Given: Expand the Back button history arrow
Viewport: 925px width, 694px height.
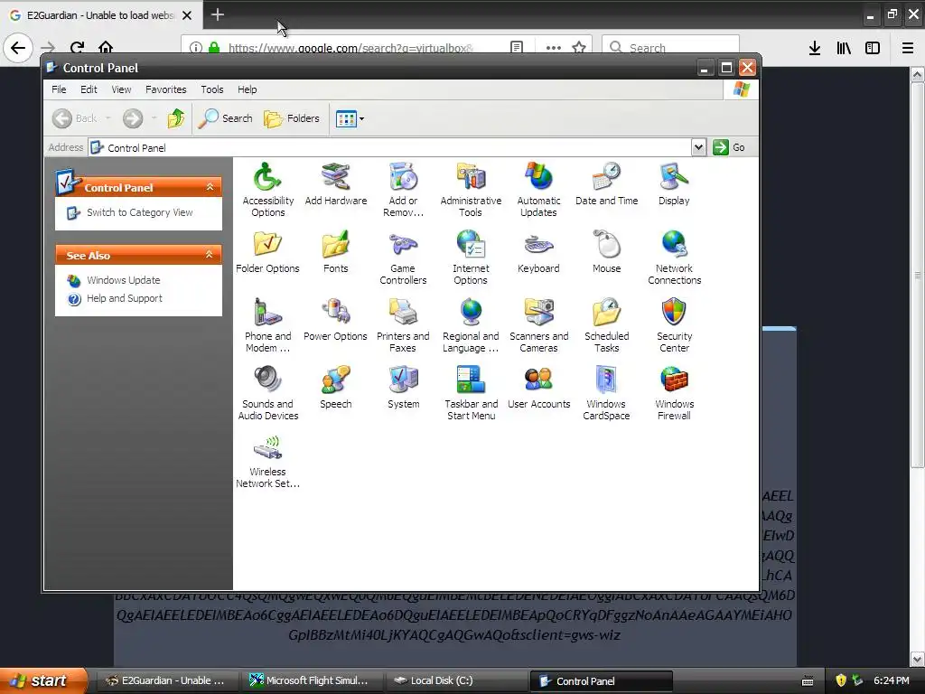Looking at the screenshot, I should click(108, 118).
